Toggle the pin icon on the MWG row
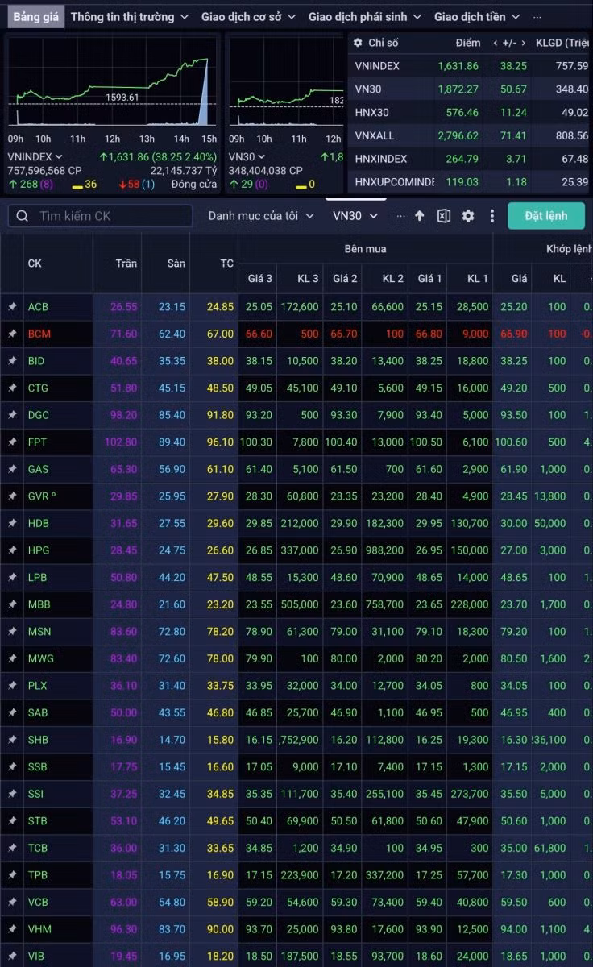593x967 pixels. (12, 658)
